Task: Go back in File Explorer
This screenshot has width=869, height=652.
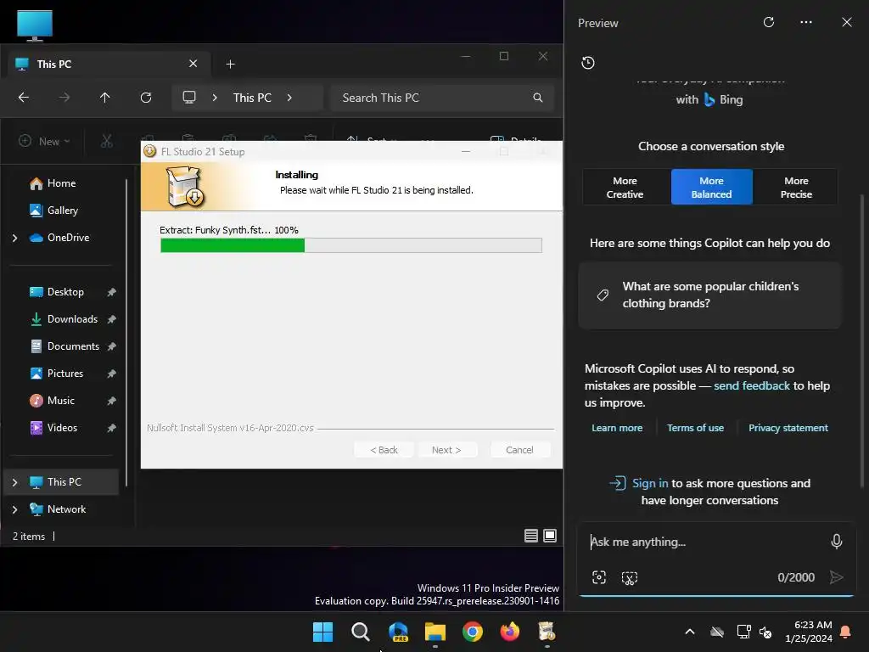Action: click(23, 98)
